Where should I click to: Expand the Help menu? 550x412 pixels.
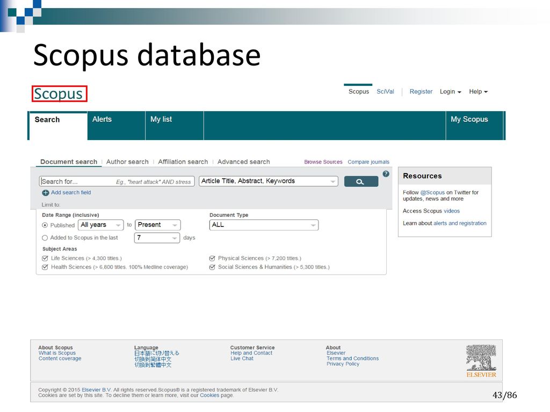point(478,91)
